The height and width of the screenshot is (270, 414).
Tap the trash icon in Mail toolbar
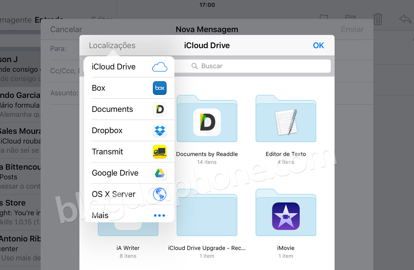tap(378, 19)
